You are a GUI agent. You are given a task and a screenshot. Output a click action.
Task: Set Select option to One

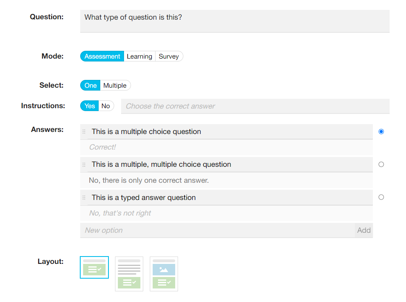click(90, 85)
